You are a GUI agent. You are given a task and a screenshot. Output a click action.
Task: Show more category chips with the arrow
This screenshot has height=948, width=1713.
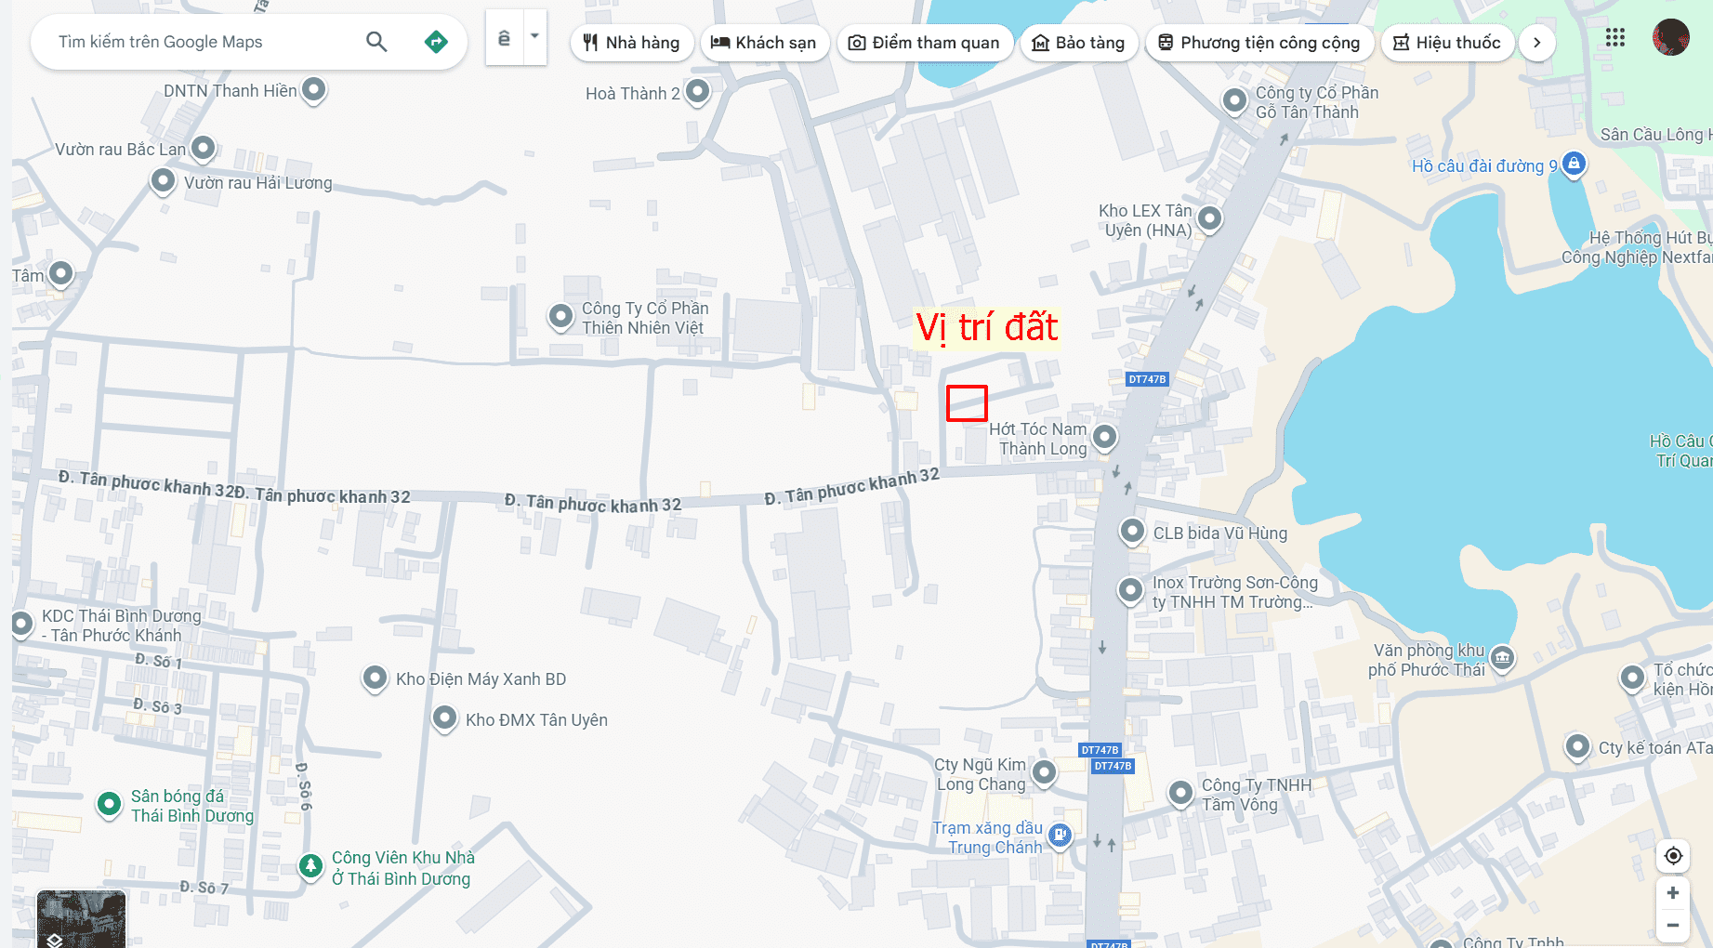pos(1537,43)
